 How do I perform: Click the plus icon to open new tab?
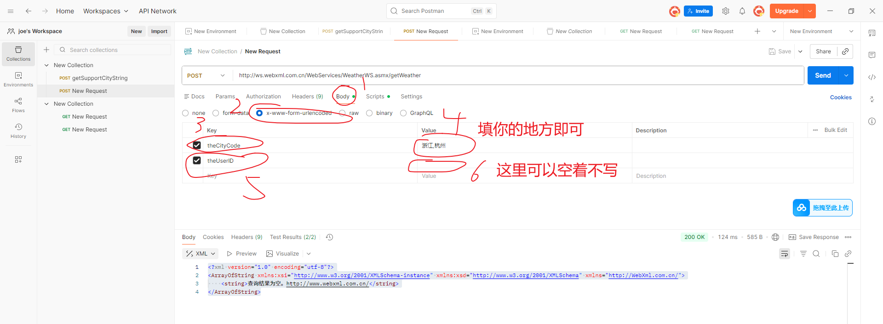(x=757, y=31)
